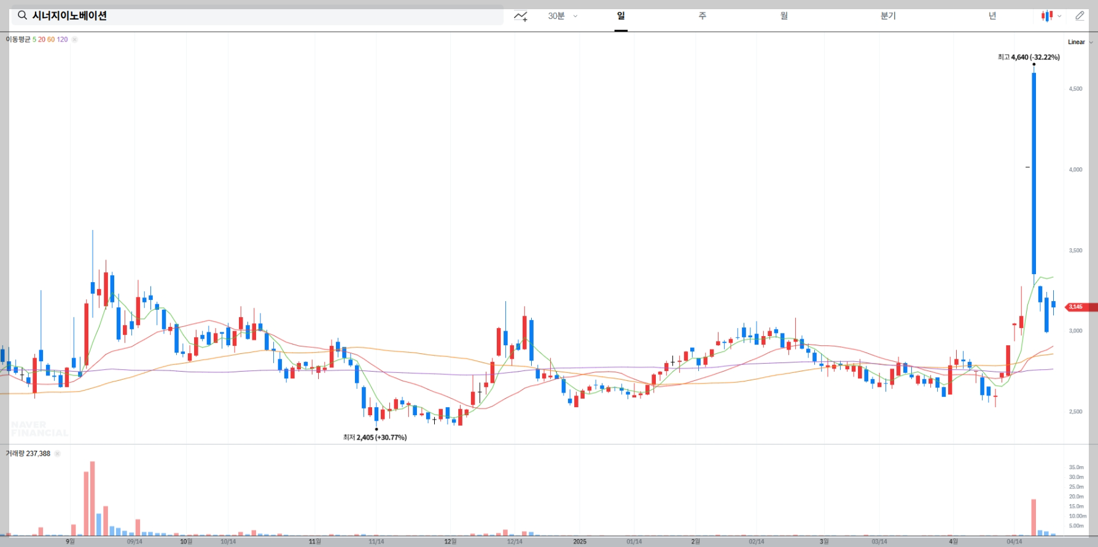The image size is (1098, 547).
Task: Click the 3,500 price axis label
Action: 1076,250
